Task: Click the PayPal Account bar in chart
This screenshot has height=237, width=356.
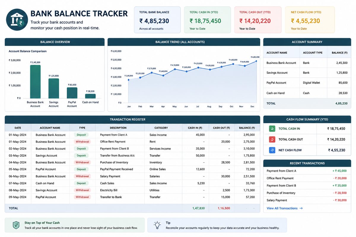Action: tap(72, 93)
